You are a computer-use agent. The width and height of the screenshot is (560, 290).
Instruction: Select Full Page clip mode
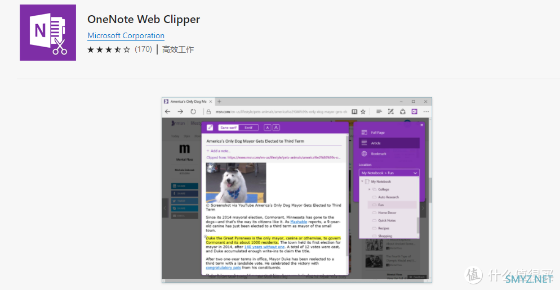(389, 133)
